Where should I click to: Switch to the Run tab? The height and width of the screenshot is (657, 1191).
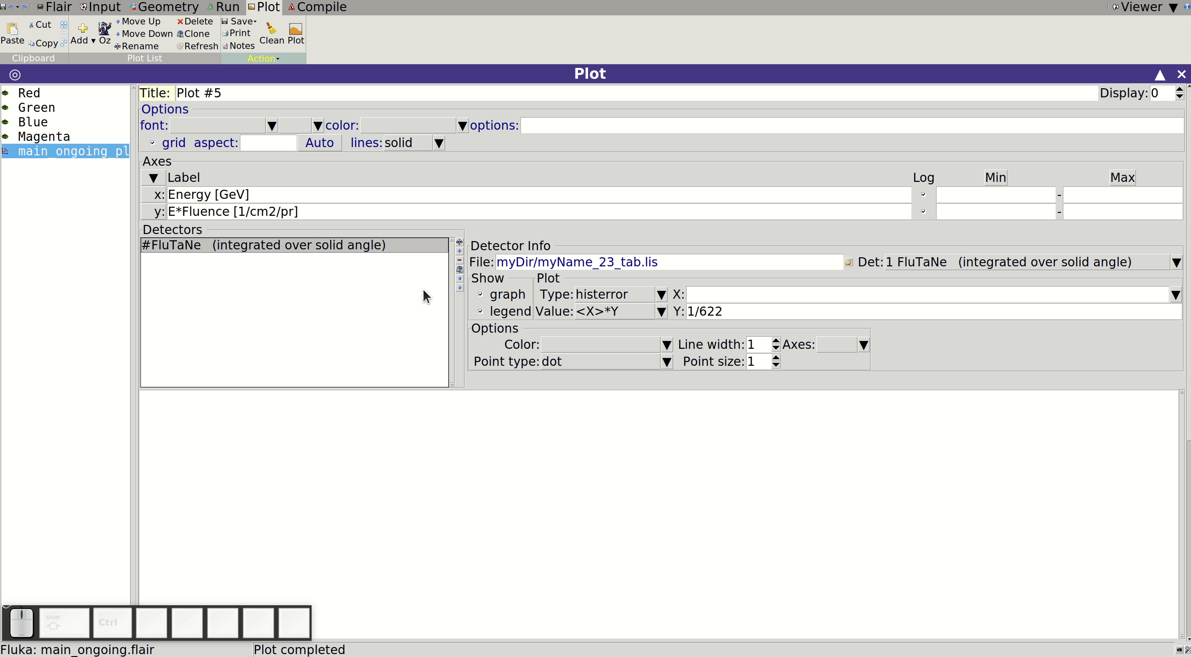click(x=223, y=7)
